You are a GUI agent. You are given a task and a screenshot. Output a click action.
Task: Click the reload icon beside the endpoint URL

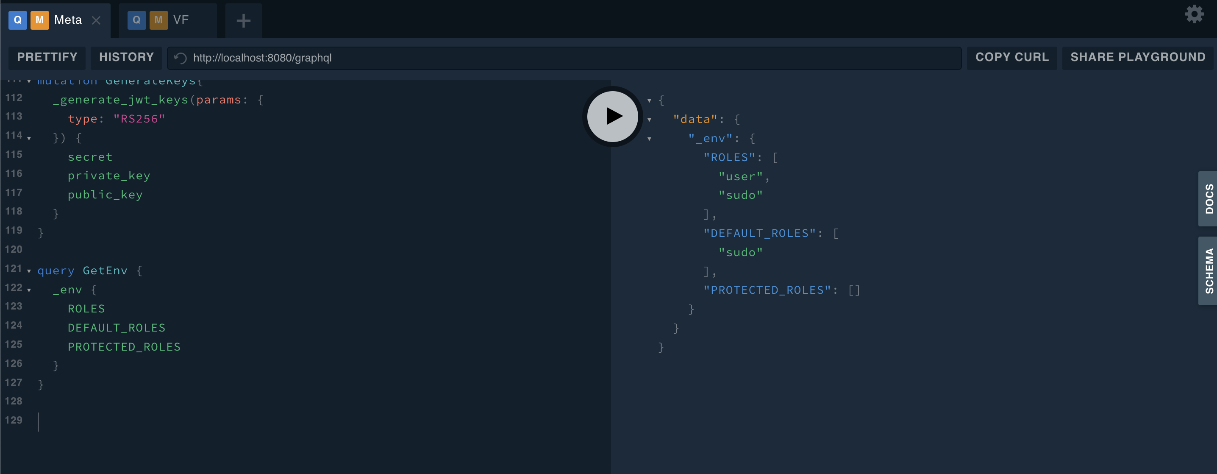pos(179,58)
